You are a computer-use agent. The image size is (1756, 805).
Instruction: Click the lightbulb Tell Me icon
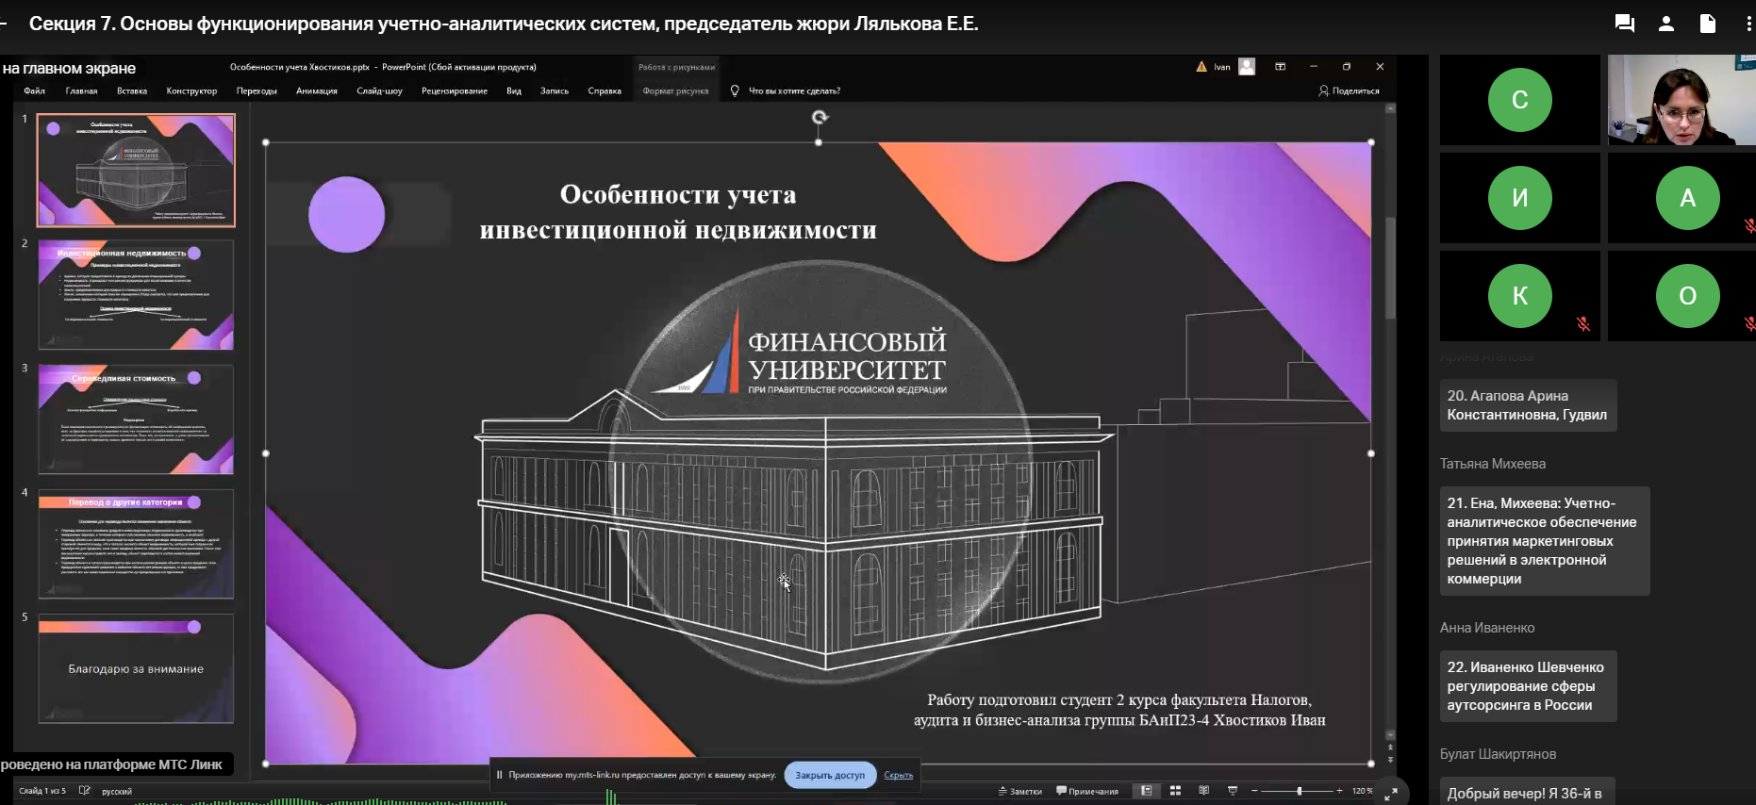(x=735, y=91)
